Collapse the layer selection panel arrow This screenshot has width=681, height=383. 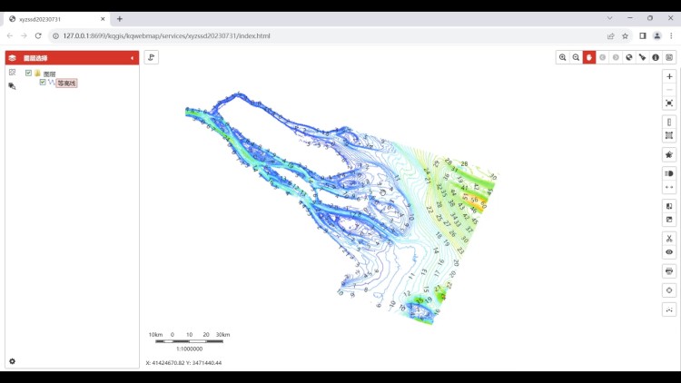coord(133,58)
